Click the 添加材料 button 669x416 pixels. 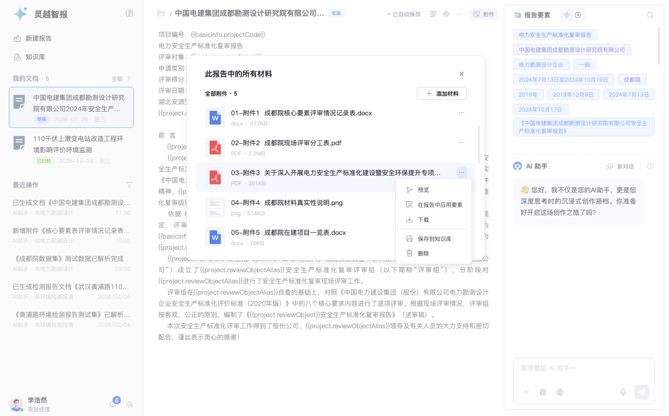pyautogui.click(x=442, y=93)
